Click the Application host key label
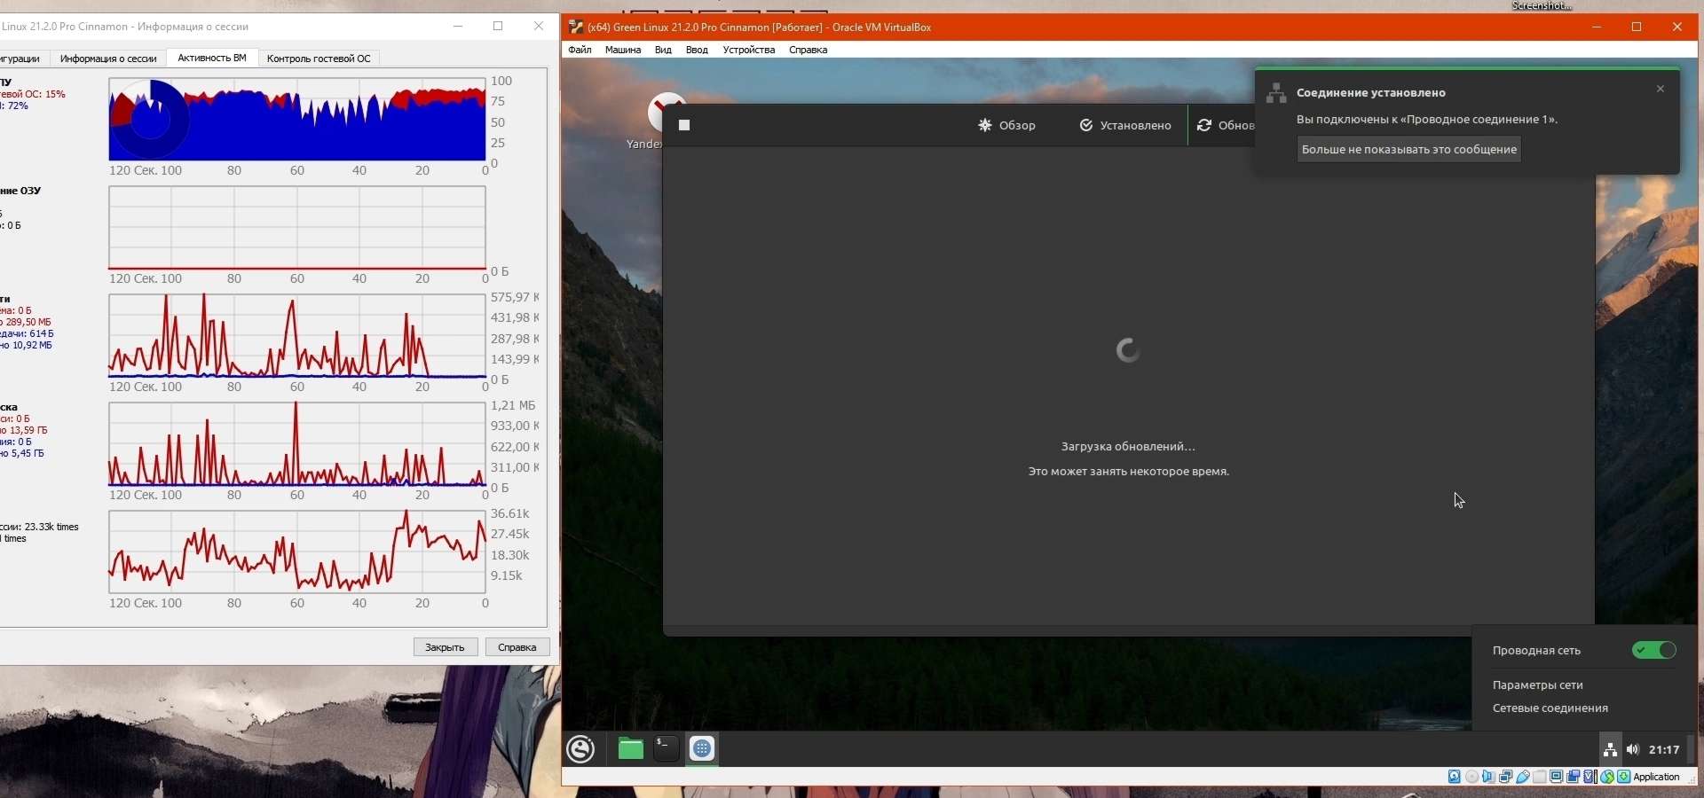Screen dimensions: 1704x798 pyautogui.click(x=1657, y=778)
